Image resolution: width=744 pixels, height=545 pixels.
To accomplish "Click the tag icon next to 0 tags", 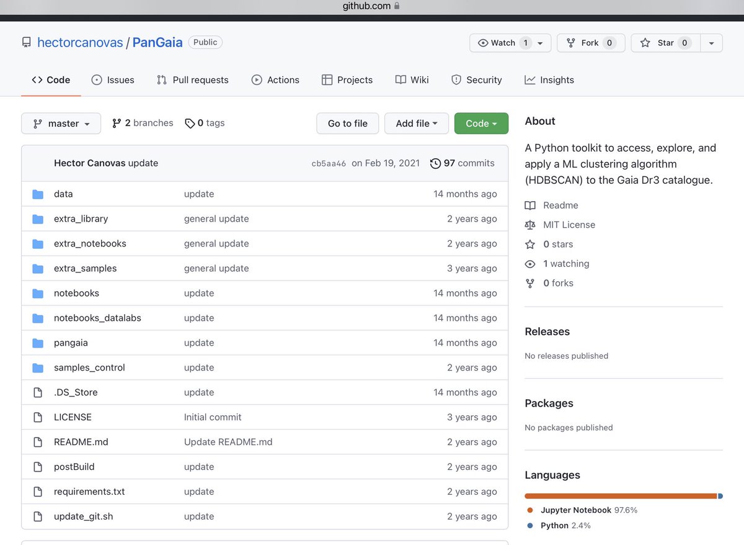I will click(x=190, y=124).
